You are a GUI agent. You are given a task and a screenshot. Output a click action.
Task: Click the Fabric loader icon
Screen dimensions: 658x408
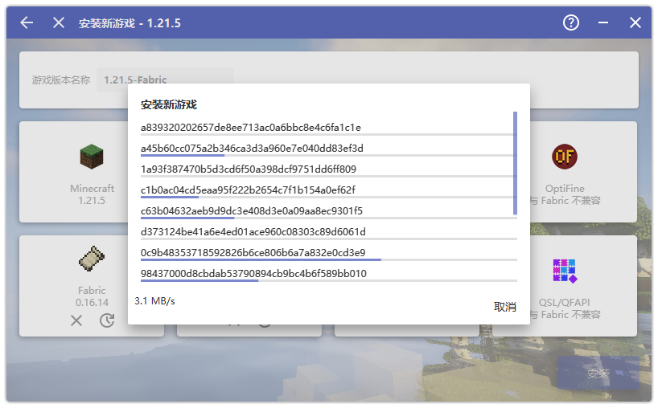coord(92,259)
